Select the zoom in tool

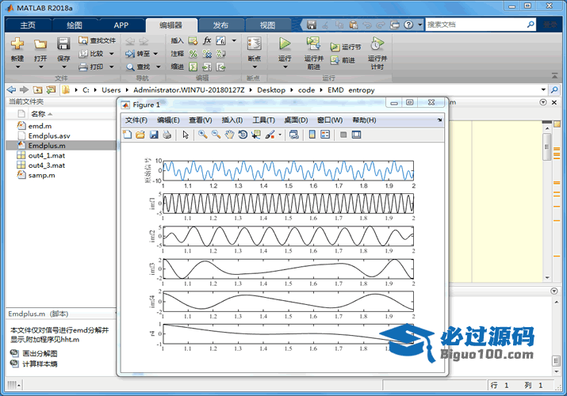coord(202,135)
